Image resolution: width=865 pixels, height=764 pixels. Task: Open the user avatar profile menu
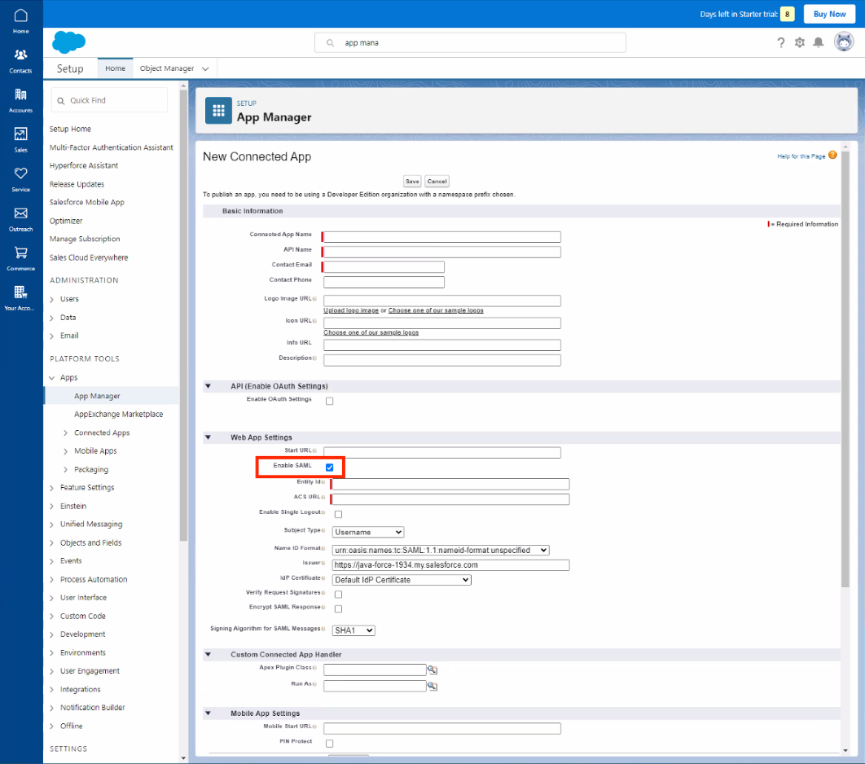844,42
